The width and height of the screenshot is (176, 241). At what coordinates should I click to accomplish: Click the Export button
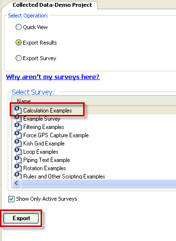click(21, 218)
